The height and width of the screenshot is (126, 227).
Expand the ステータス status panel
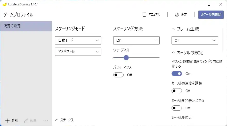click(57, 120)
